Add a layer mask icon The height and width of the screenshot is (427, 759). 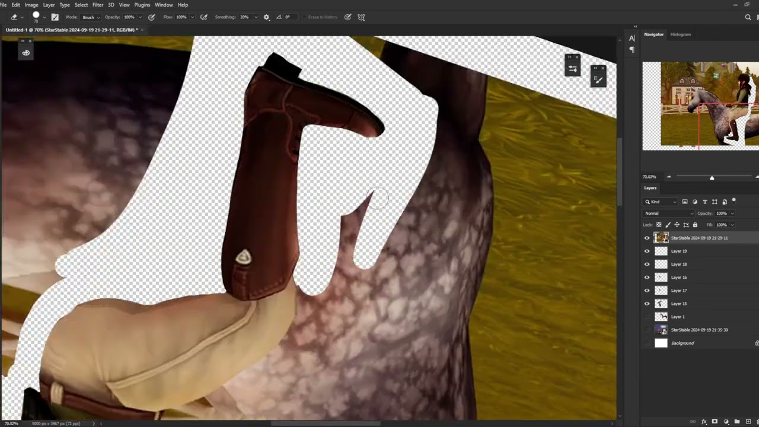click(x=715, y=422)
